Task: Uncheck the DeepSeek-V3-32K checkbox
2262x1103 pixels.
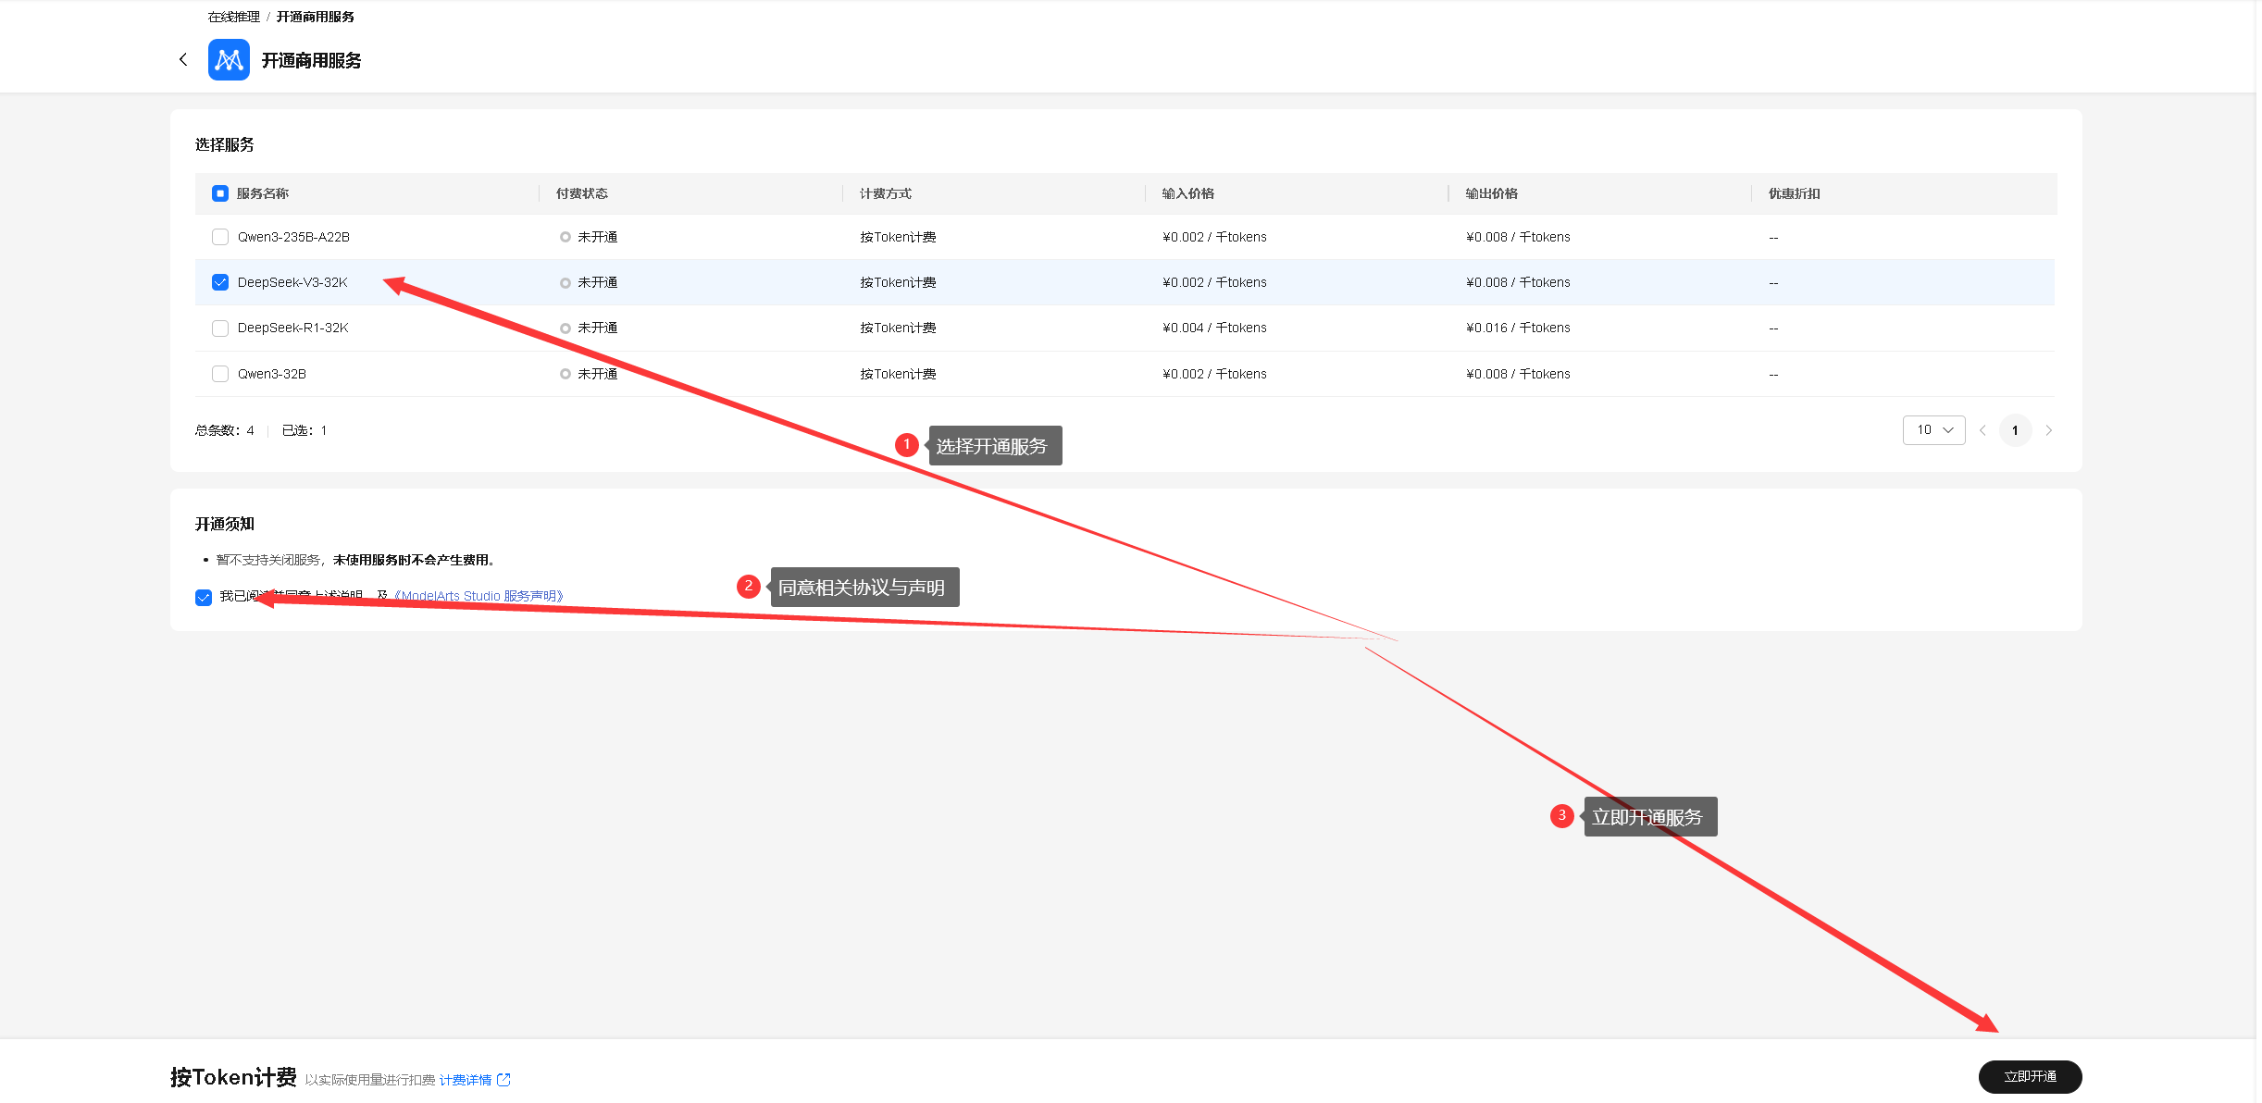Action: [x=220, y=282]
